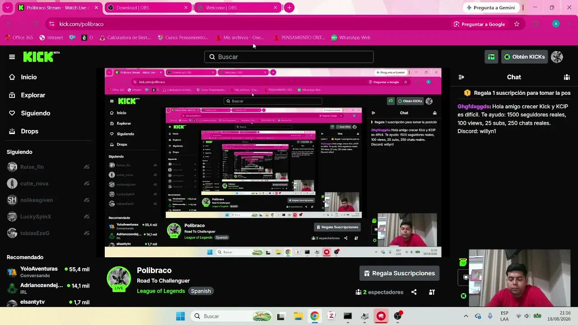The width and height of the screenshot is (578, 325).
Task: Open Task View on the taskbar
Action: pos(280,316)
